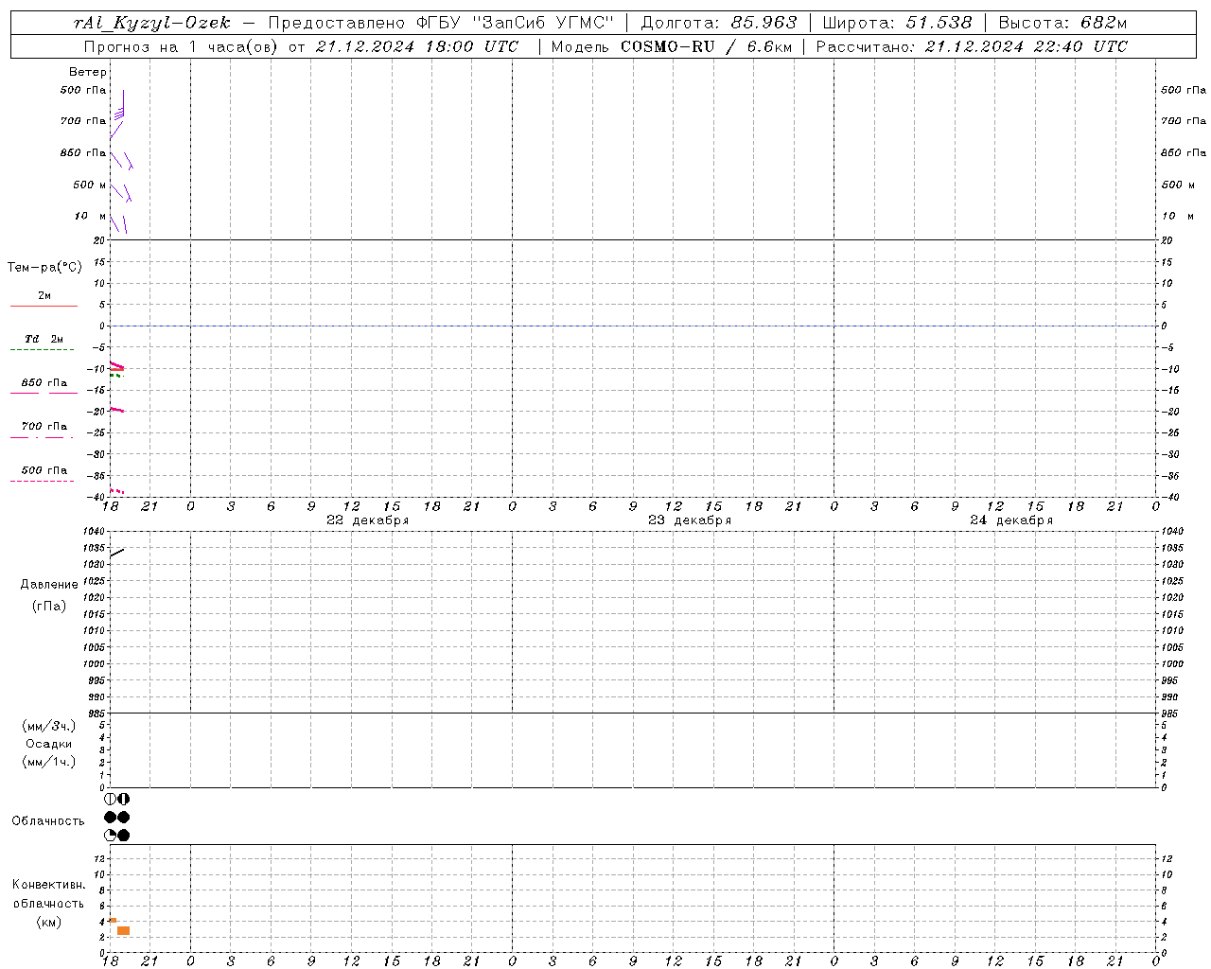The image size is (1211, 969).
Task: Click the Модель COSMO-RU / 6.6км text
Action: 672,46
